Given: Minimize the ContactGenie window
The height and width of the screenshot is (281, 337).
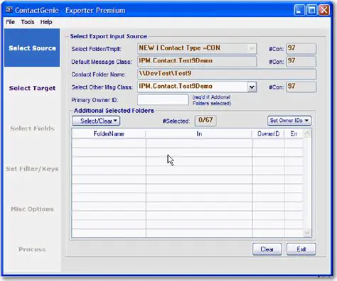Looking at the screenshot, I should click(299, 10).
